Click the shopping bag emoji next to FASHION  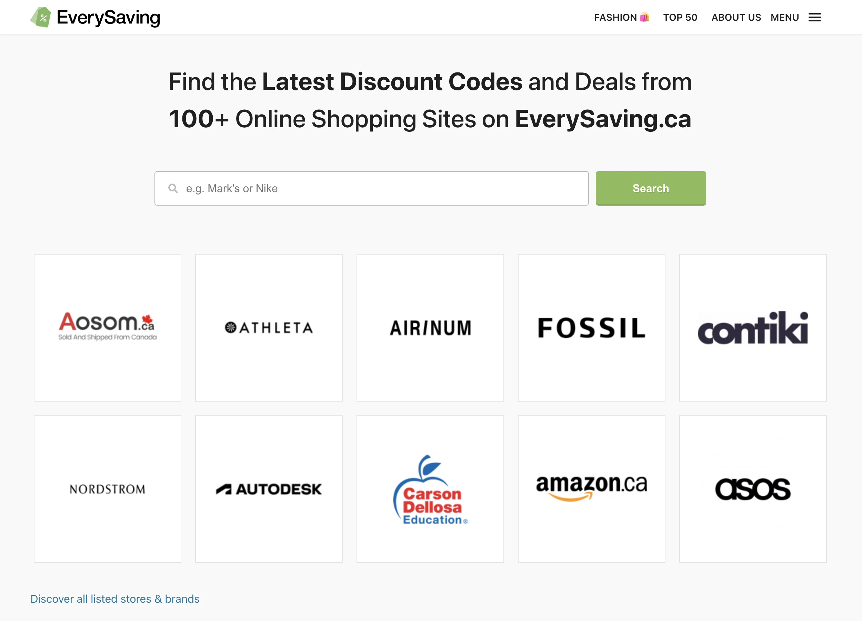pos(644,17)
